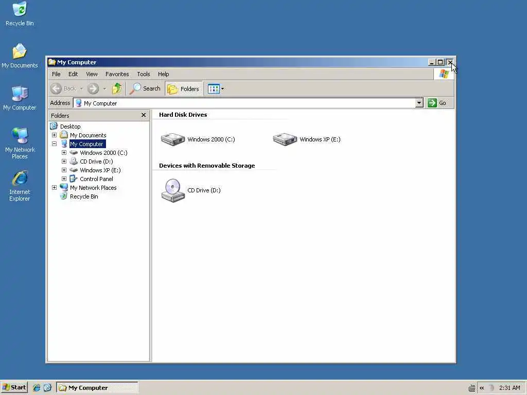The image size is (527, 395).
Task: Toggle the Folders pane button
Action: pos(184,88)
